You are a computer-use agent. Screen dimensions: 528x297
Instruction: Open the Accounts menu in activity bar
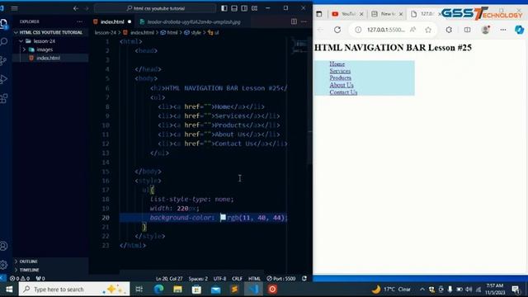(4, 246)
